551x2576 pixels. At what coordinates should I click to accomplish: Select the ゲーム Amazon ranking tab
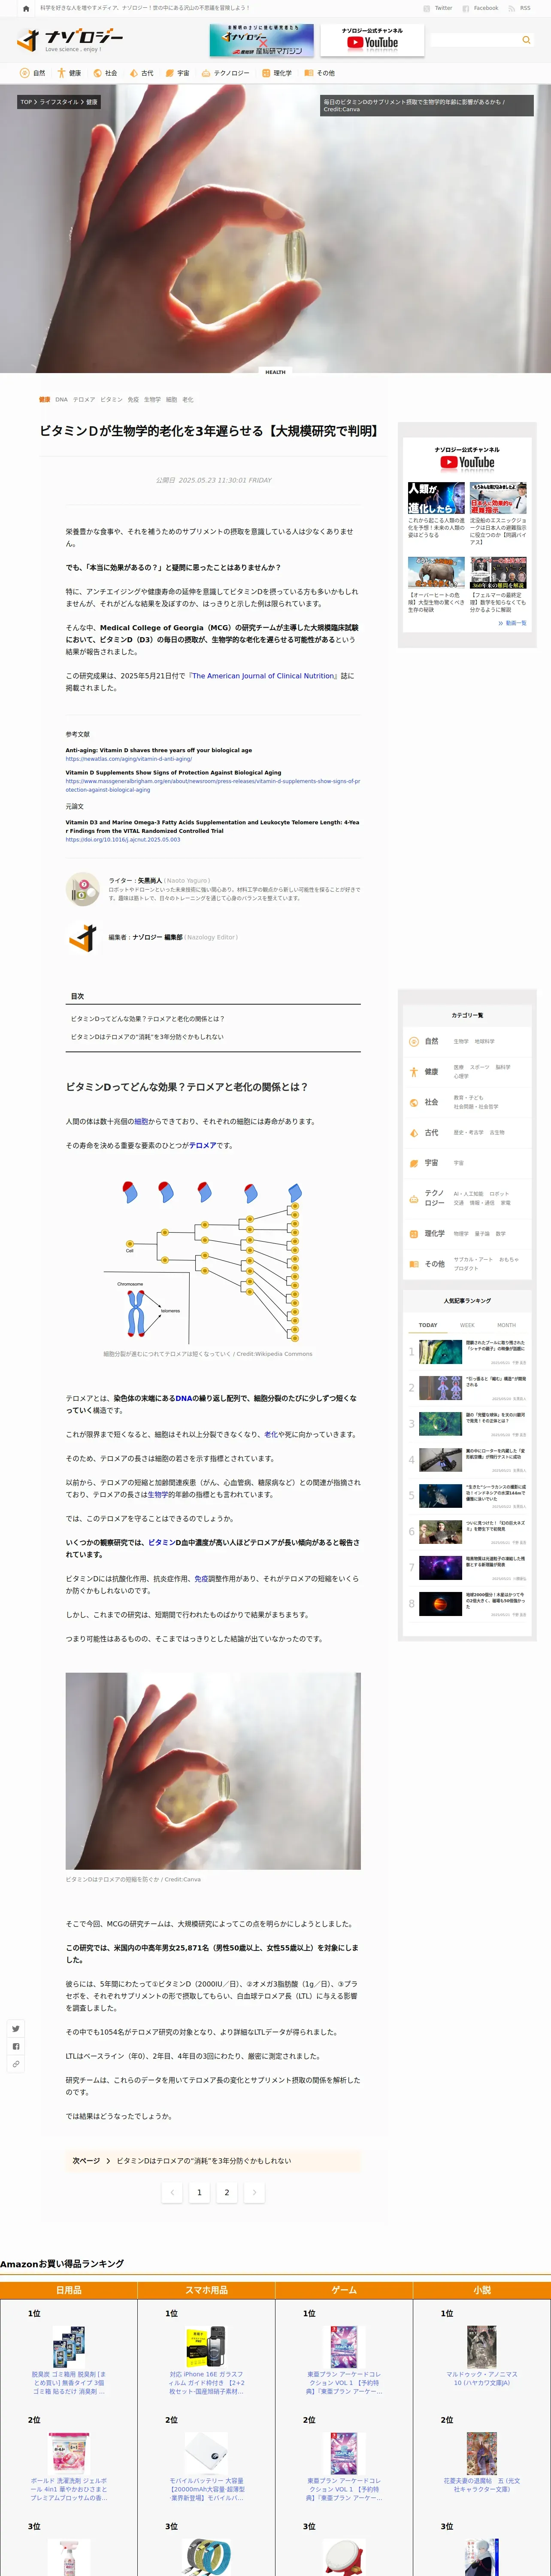(344, 2289)
